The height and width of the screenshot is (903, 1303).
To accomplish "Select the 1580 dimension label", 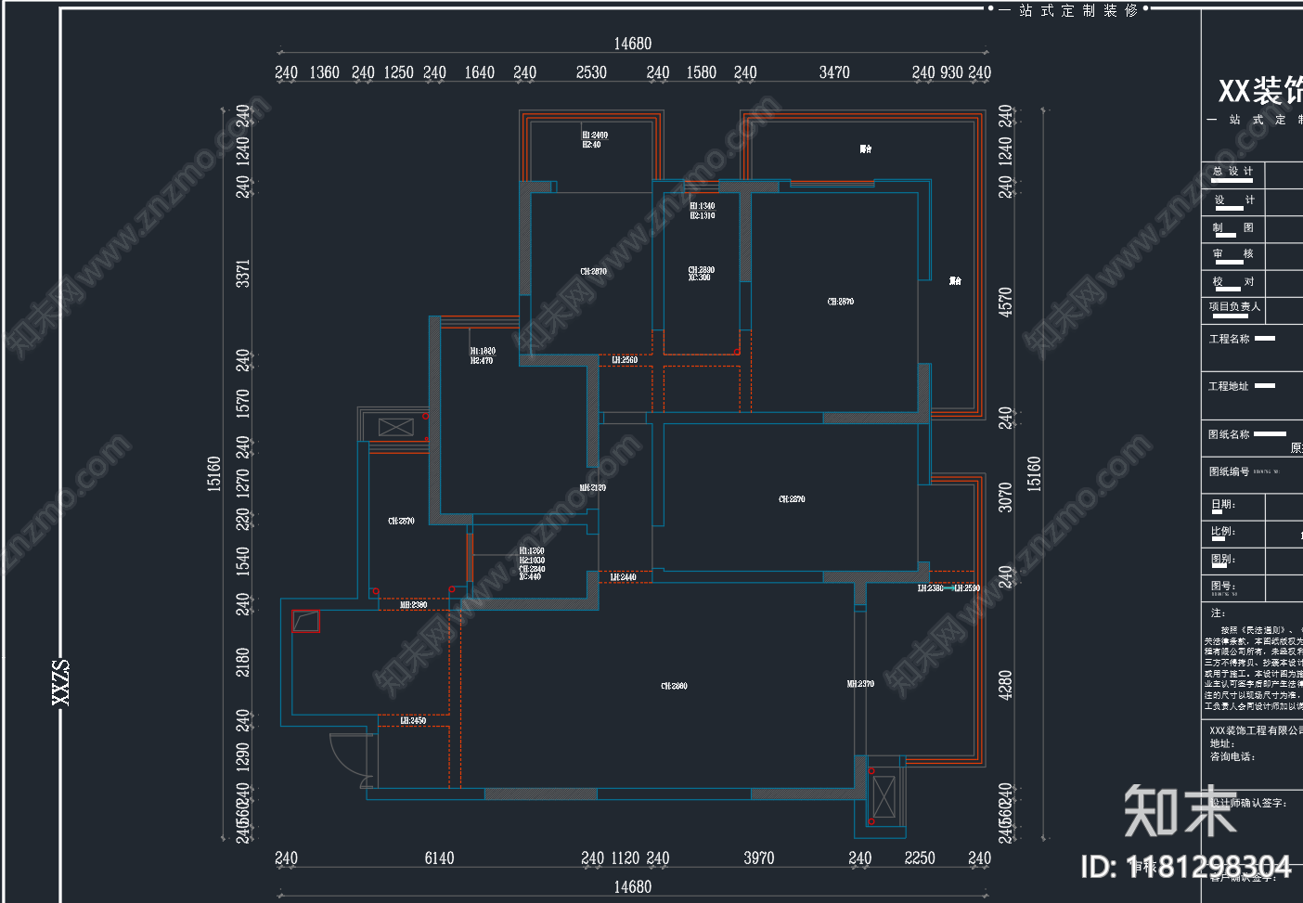I will click(701, 72).
